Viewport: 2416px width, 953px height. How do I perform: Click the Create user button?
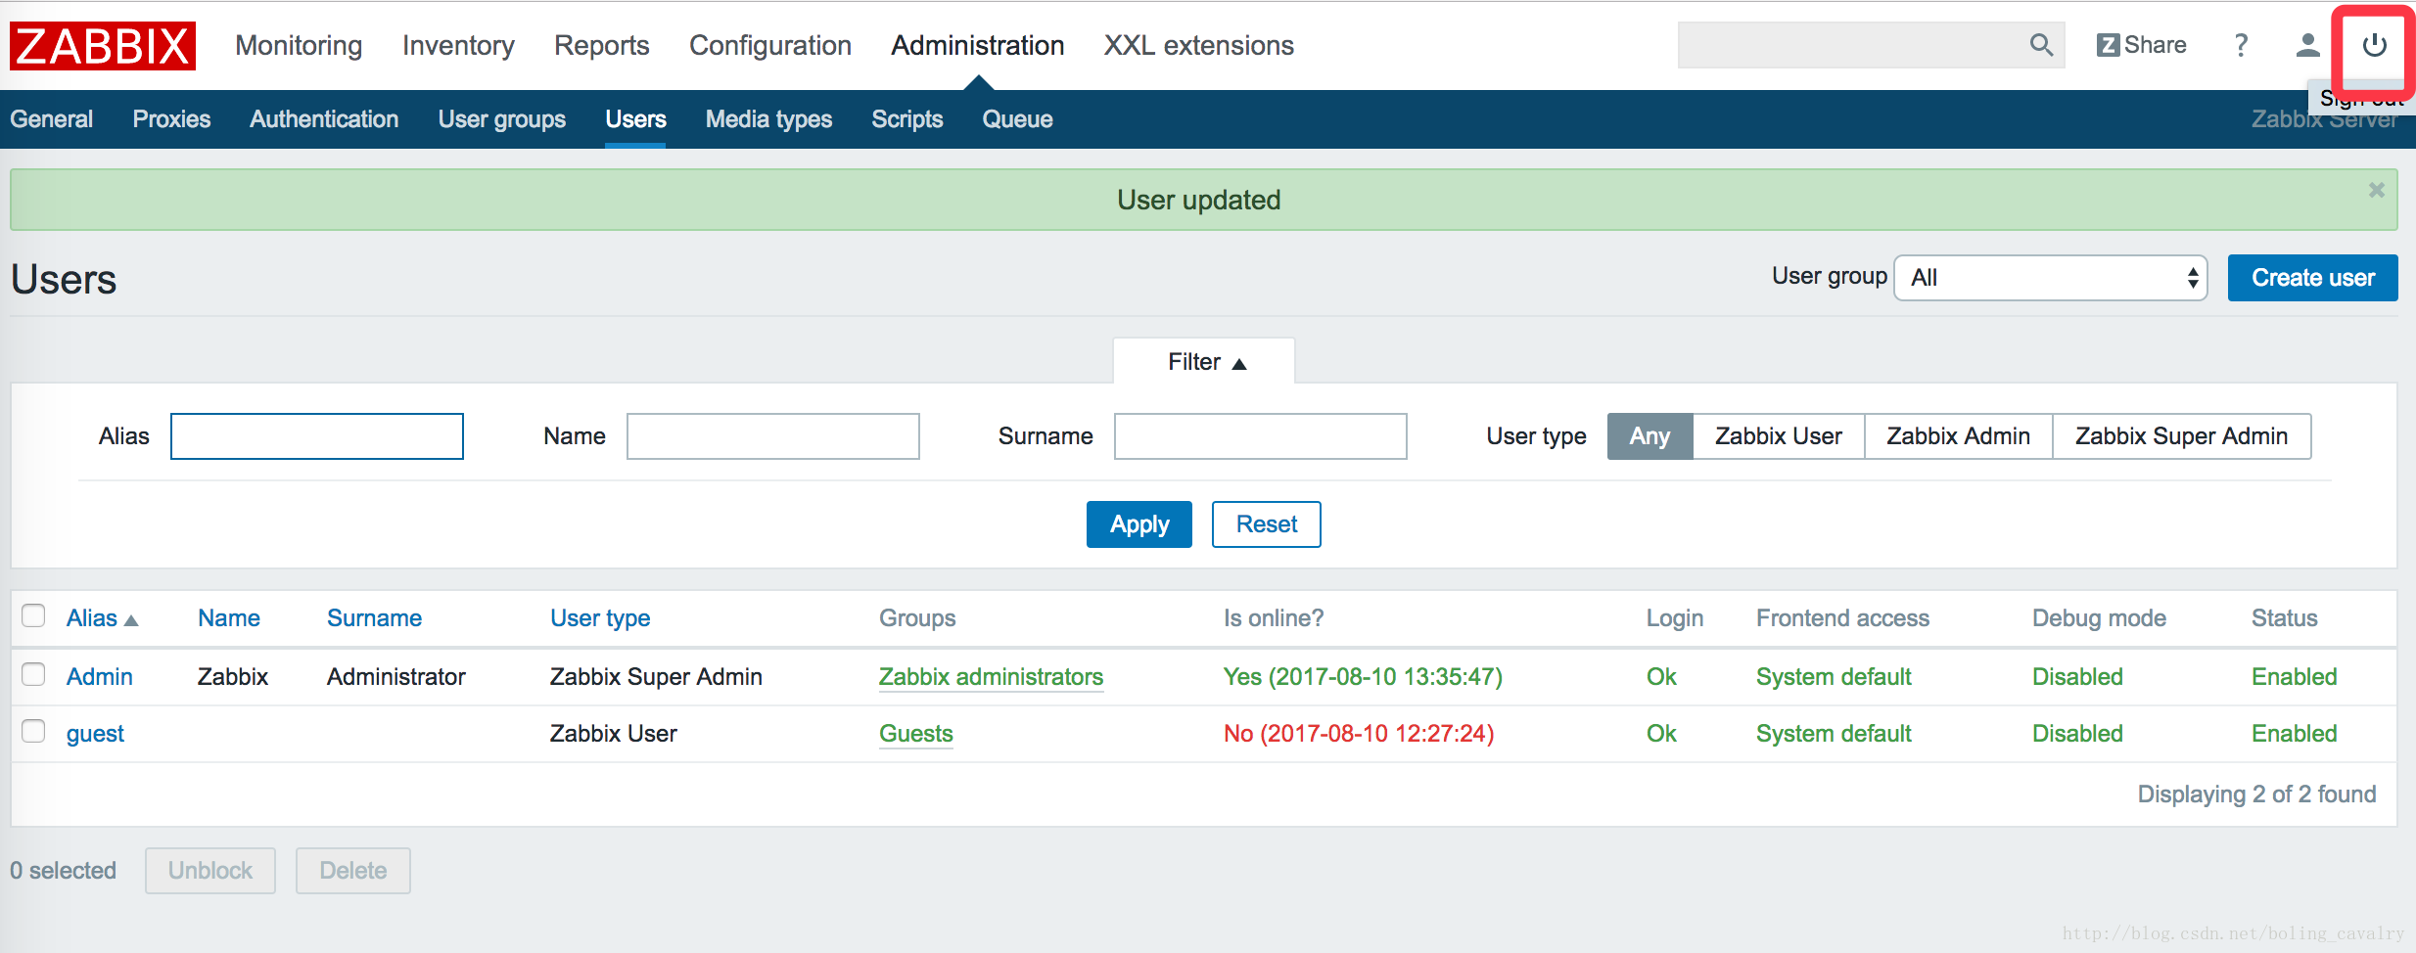coord(2312,278)
